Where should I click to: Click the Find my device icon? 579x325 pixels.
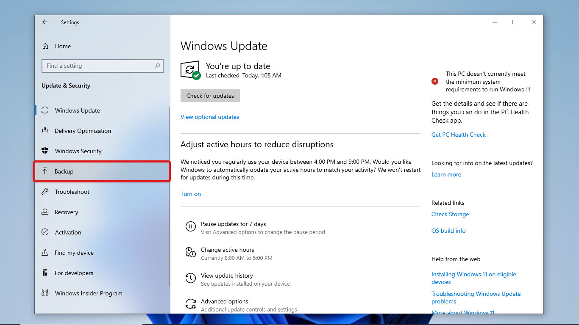click(45, 253)
